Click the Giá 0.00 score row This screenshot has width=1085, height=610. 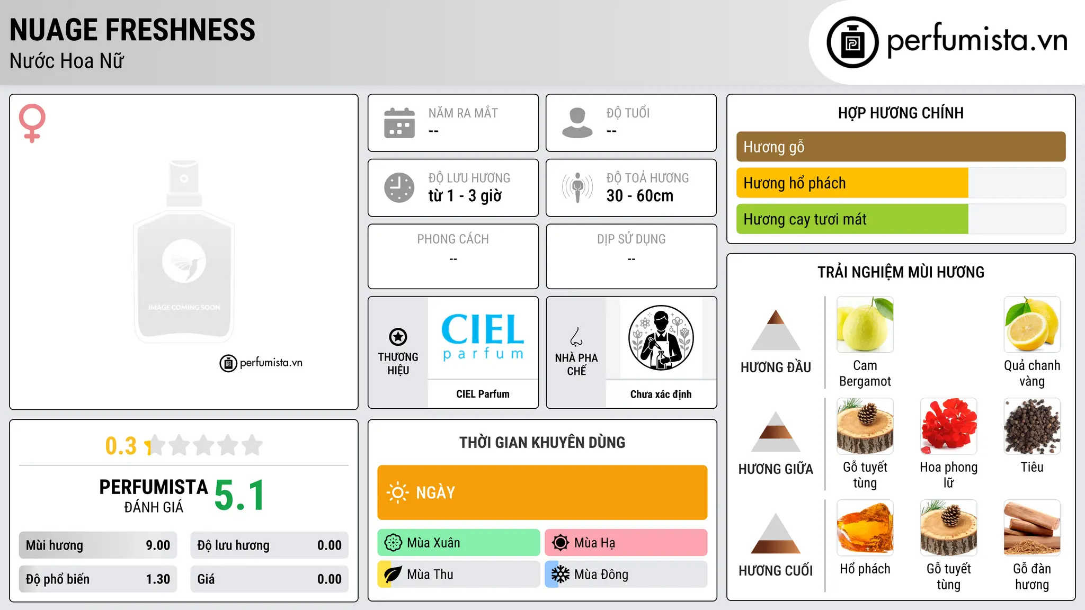270,579
